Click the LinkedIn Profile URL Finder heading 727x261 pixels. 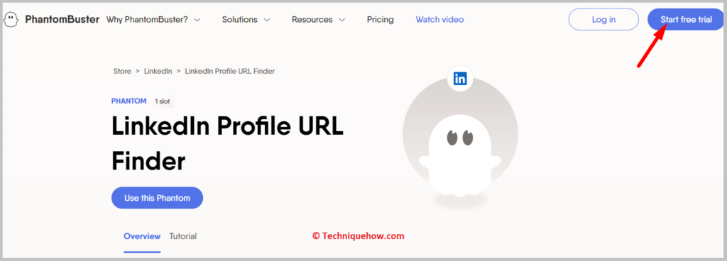click(x=227, y=143)
